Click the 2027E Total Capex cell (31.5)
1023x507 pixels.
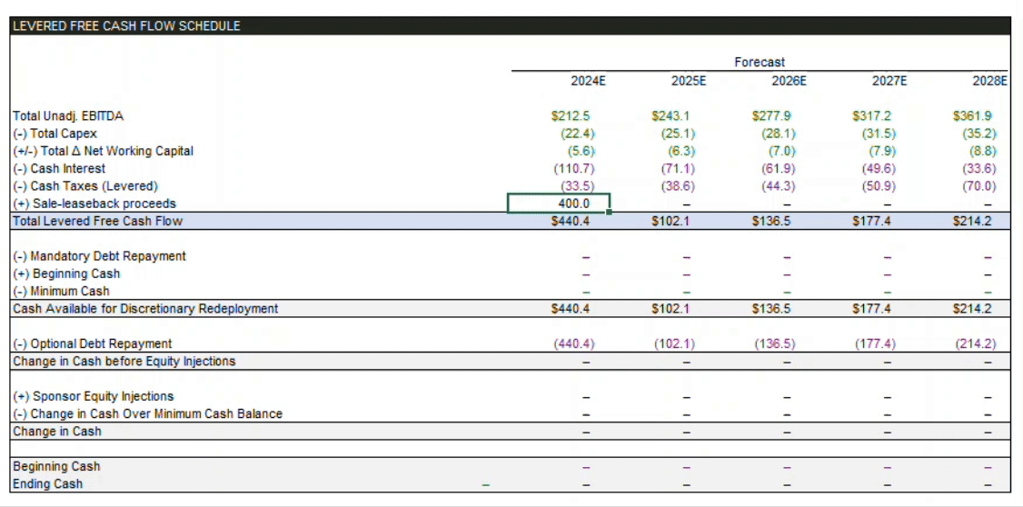pos(878,134)
